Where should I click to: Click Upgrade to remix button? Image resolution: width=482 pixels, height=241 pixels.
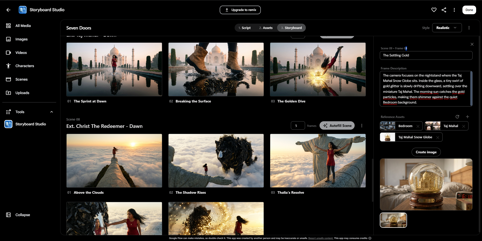[240, 10]
